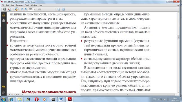Open Pages panel in left sidebar
Viewport: 182px width, 102px height.
click(4, 21)
